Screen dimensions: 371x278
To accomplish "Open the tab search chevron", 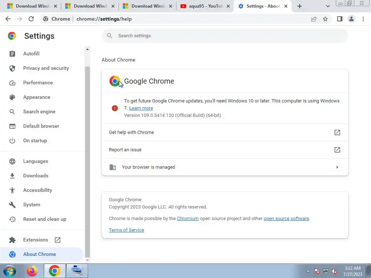I will pyautogui.click(x=328, y=6).
